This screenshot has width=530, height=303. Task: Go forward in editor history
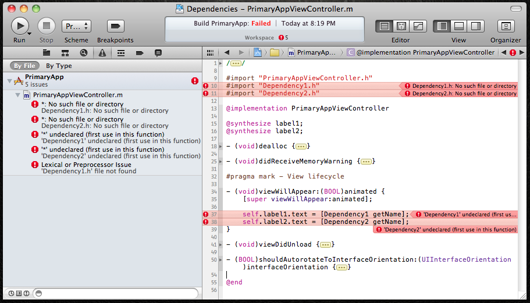(x=241, y=53)
